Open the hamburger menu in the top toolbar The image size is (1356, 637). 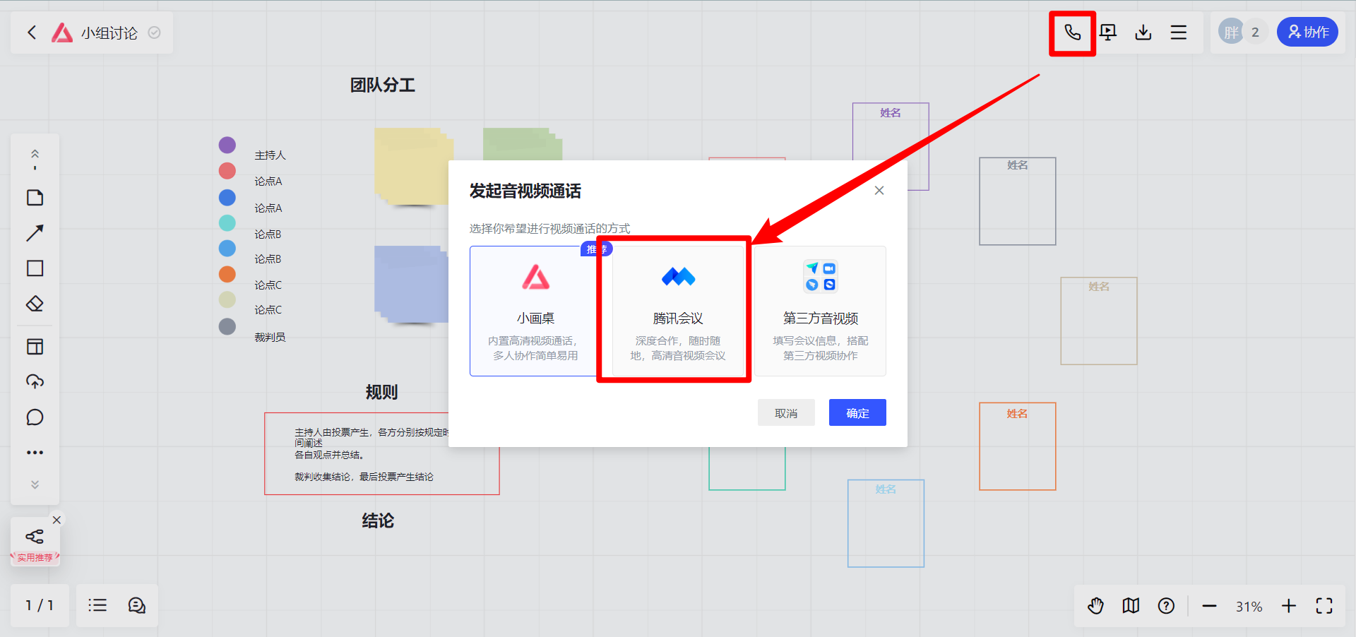(1178, 32)
